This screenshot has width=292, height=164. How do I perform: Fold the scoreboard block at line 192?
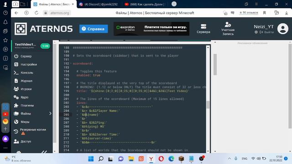[x=71, y=63]
